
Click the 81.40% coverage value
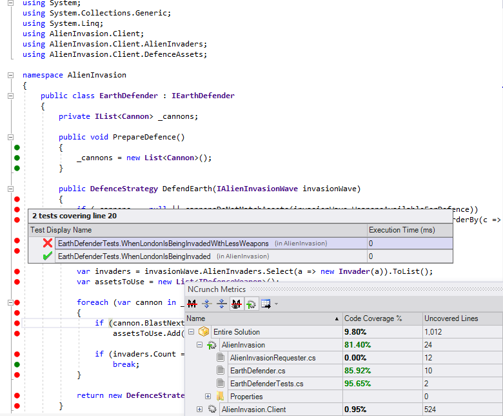[x=357, y=345]
